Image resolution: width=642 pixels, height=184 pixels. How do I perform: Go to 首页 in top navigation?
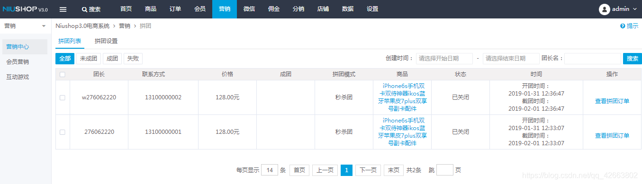point(126,9)
